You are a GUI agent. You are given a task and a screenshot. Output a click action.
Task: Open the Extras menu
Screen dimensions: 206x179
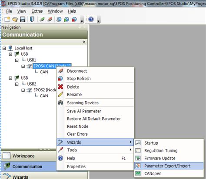37,11
